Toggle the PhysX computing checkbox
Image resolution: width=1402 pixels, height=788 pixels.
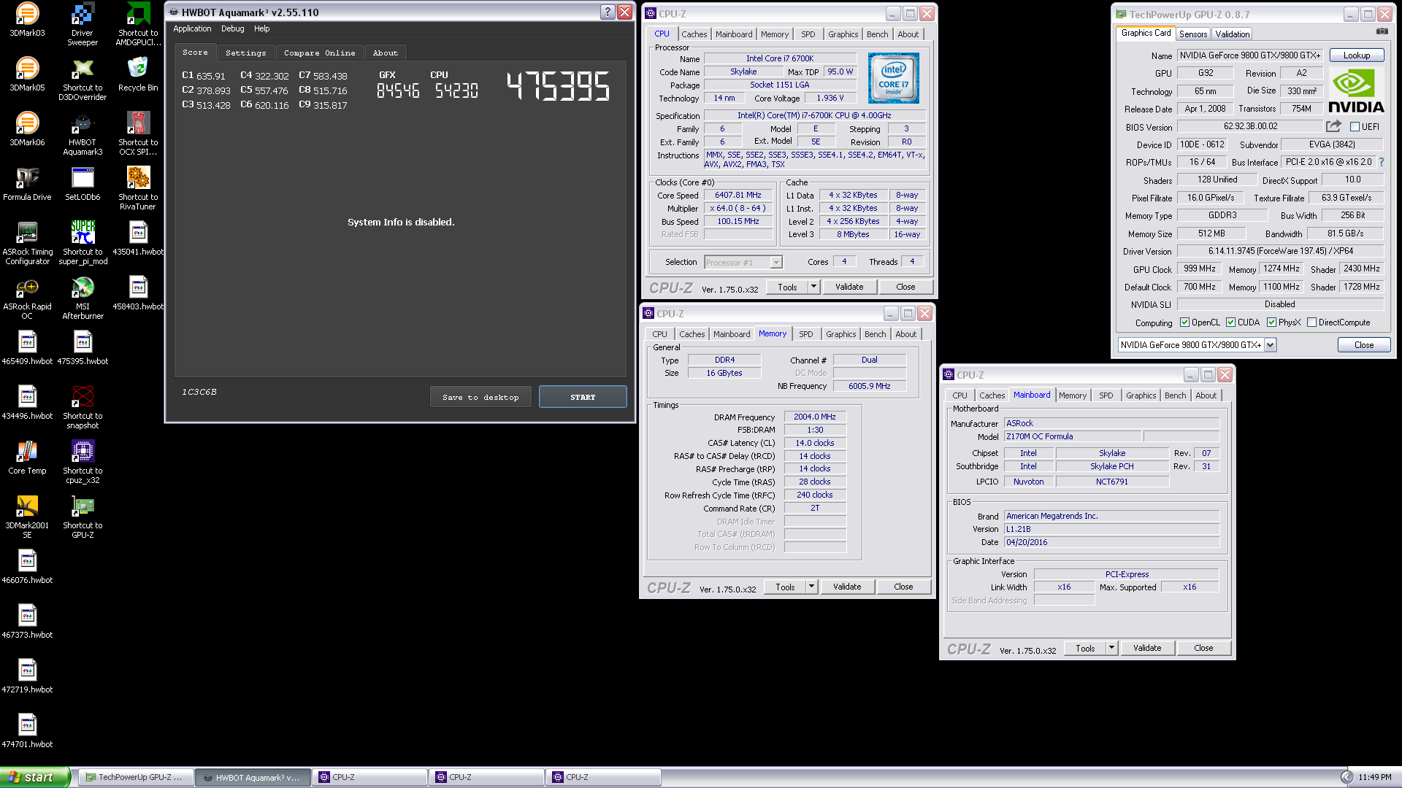[1271, 322]
